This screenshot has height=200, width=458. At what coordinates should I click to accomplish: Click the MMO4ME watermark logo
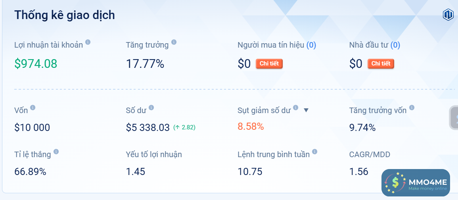[x=416, y=183]
